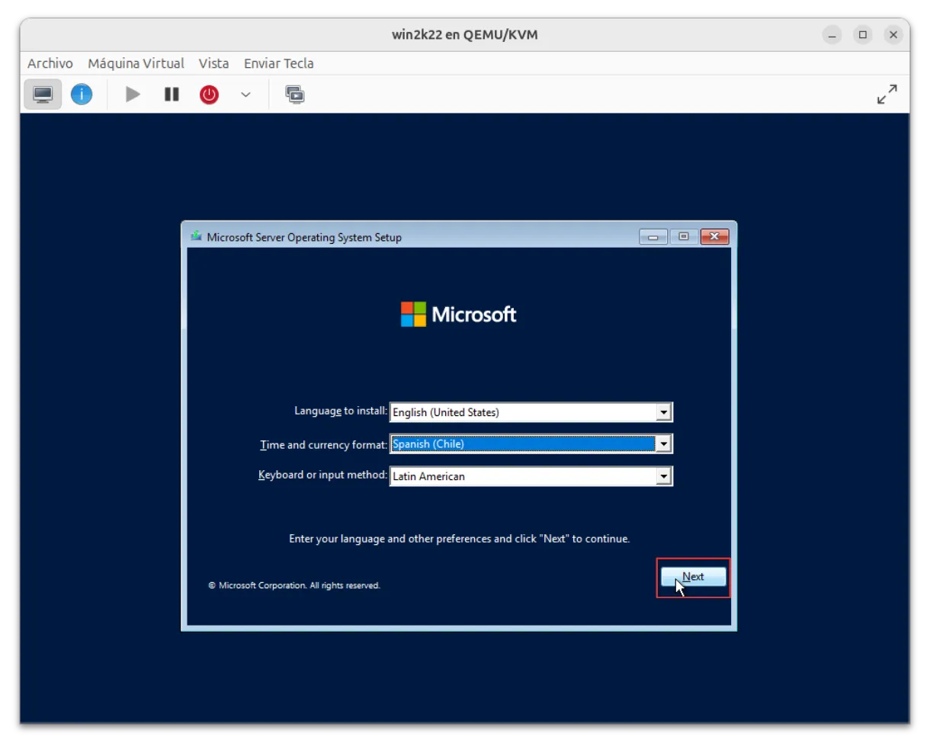This screenshot has height=746, width=930.
Task: Open the shutdown options dropdown arrow
Action: click(245, 94)
